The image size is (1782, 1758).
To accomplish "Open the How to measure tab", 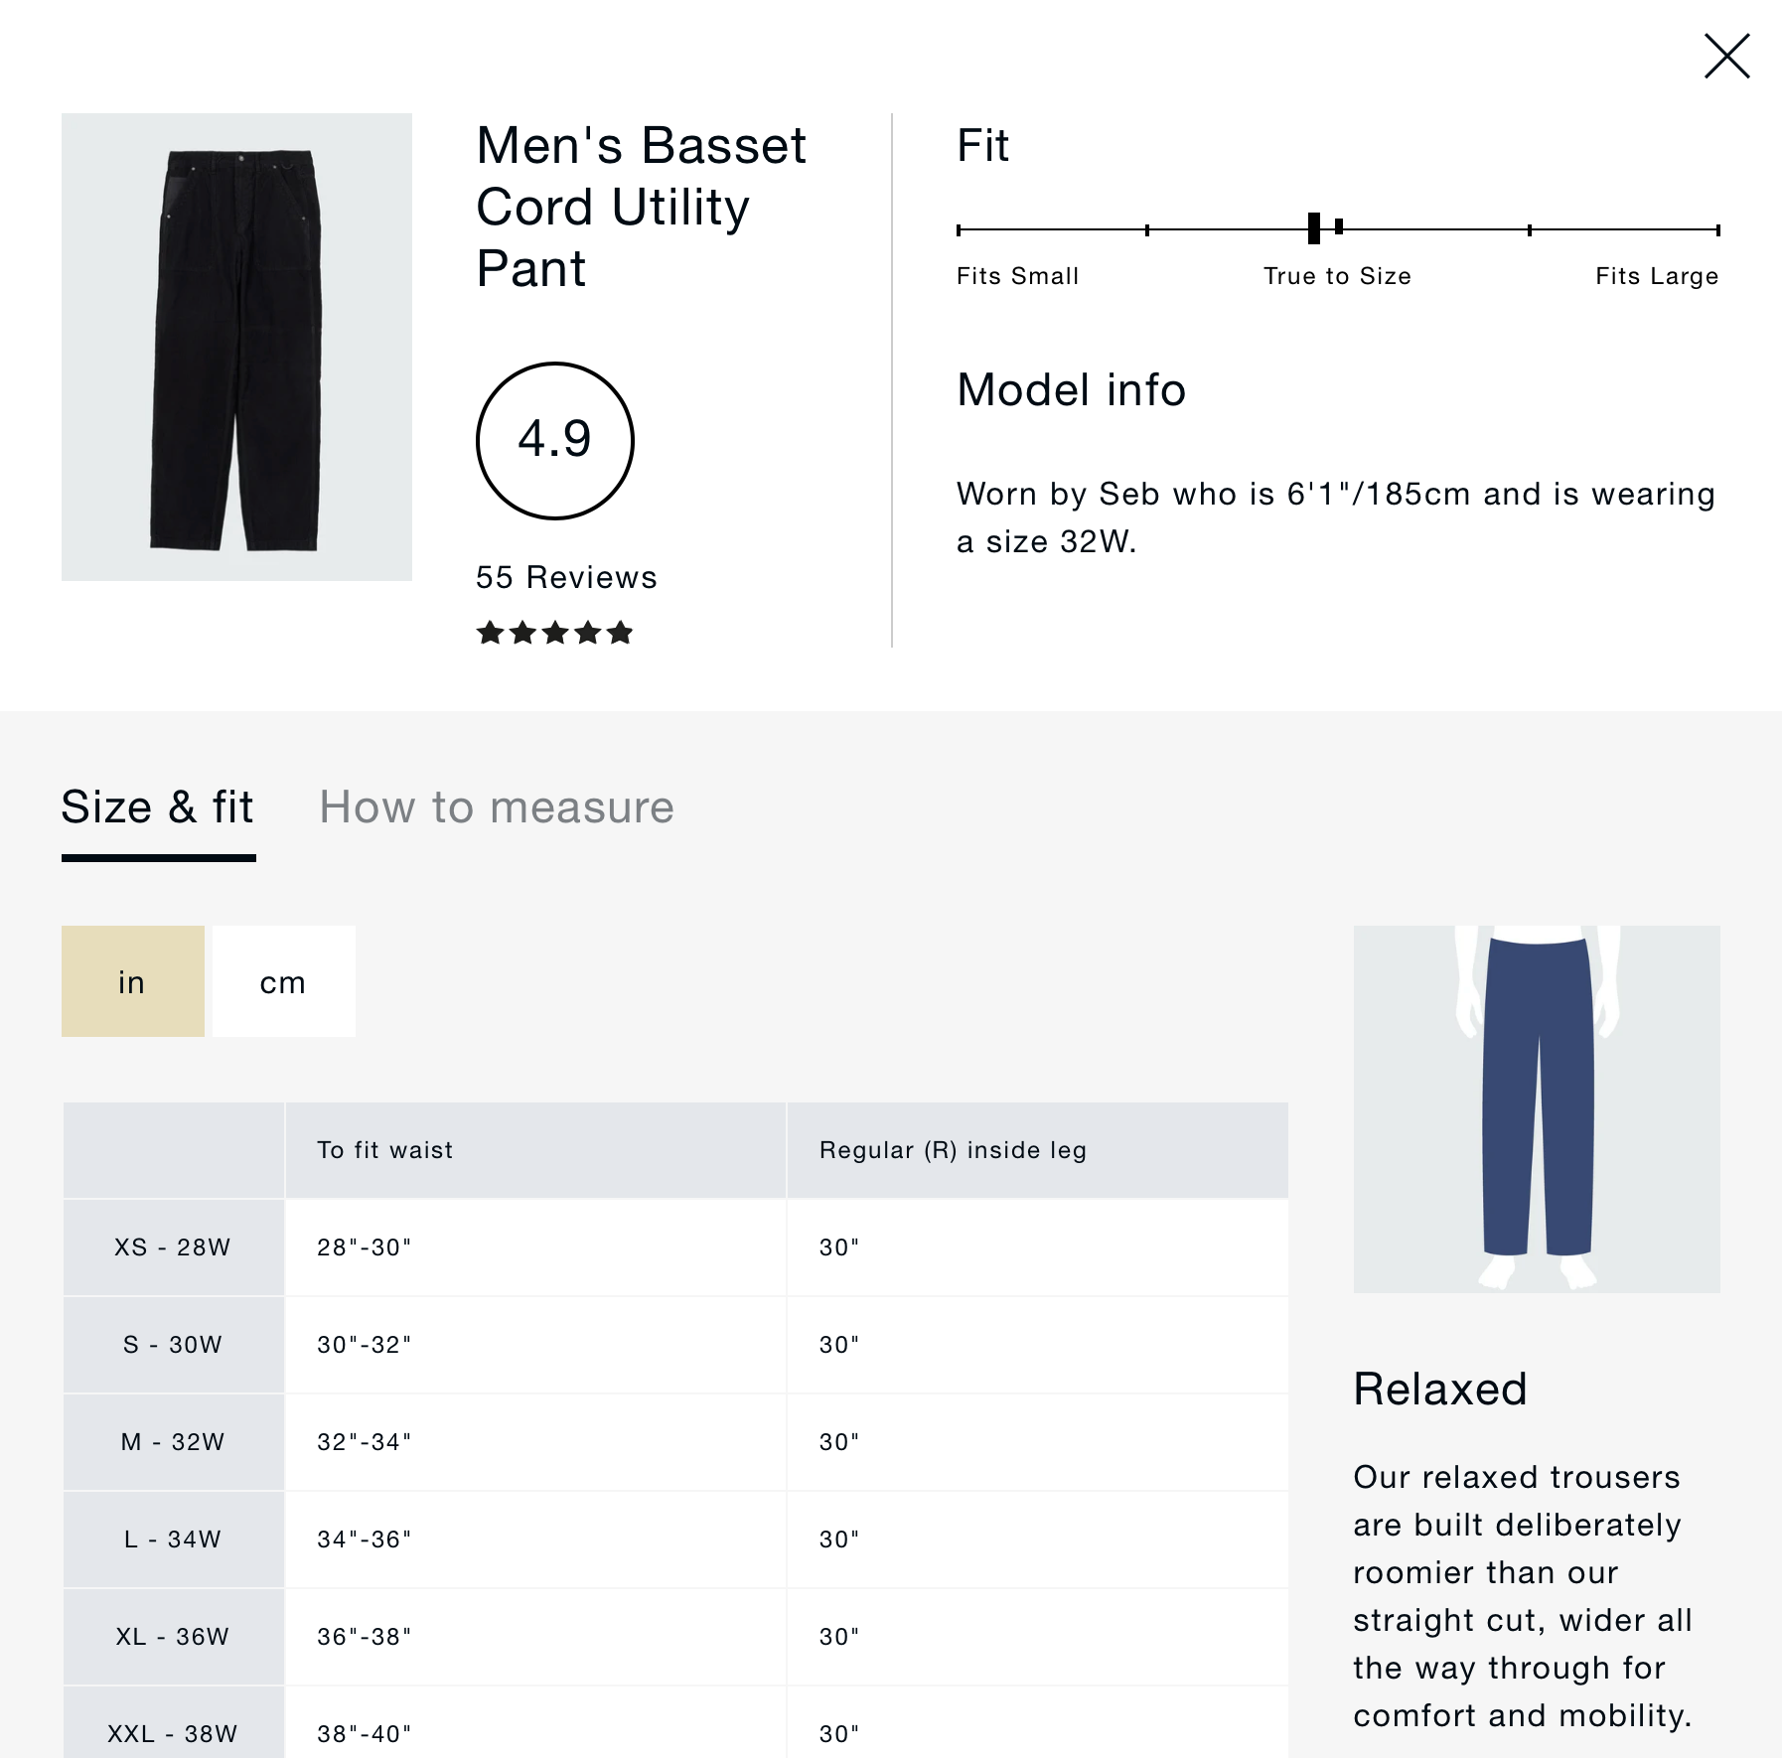I will click(496, 807).
